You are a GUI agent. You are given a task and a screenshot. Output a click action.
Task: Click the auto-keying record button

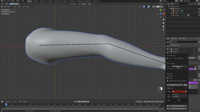coord(75,102)
